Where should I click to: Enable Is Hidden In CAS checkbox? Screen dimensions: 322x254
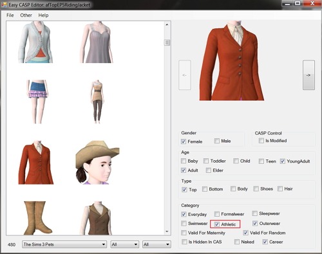click(184, 242)
